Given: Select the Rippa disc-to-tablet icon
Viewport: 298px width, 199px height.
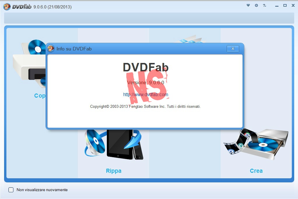Looking at the screenshot, I should [114, 145].
